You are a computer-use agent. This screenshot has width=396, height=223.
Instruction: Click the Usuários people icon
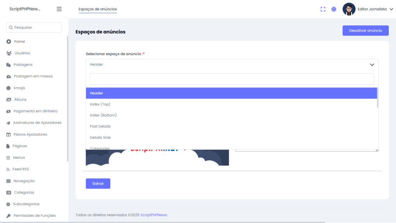point(9,53)
